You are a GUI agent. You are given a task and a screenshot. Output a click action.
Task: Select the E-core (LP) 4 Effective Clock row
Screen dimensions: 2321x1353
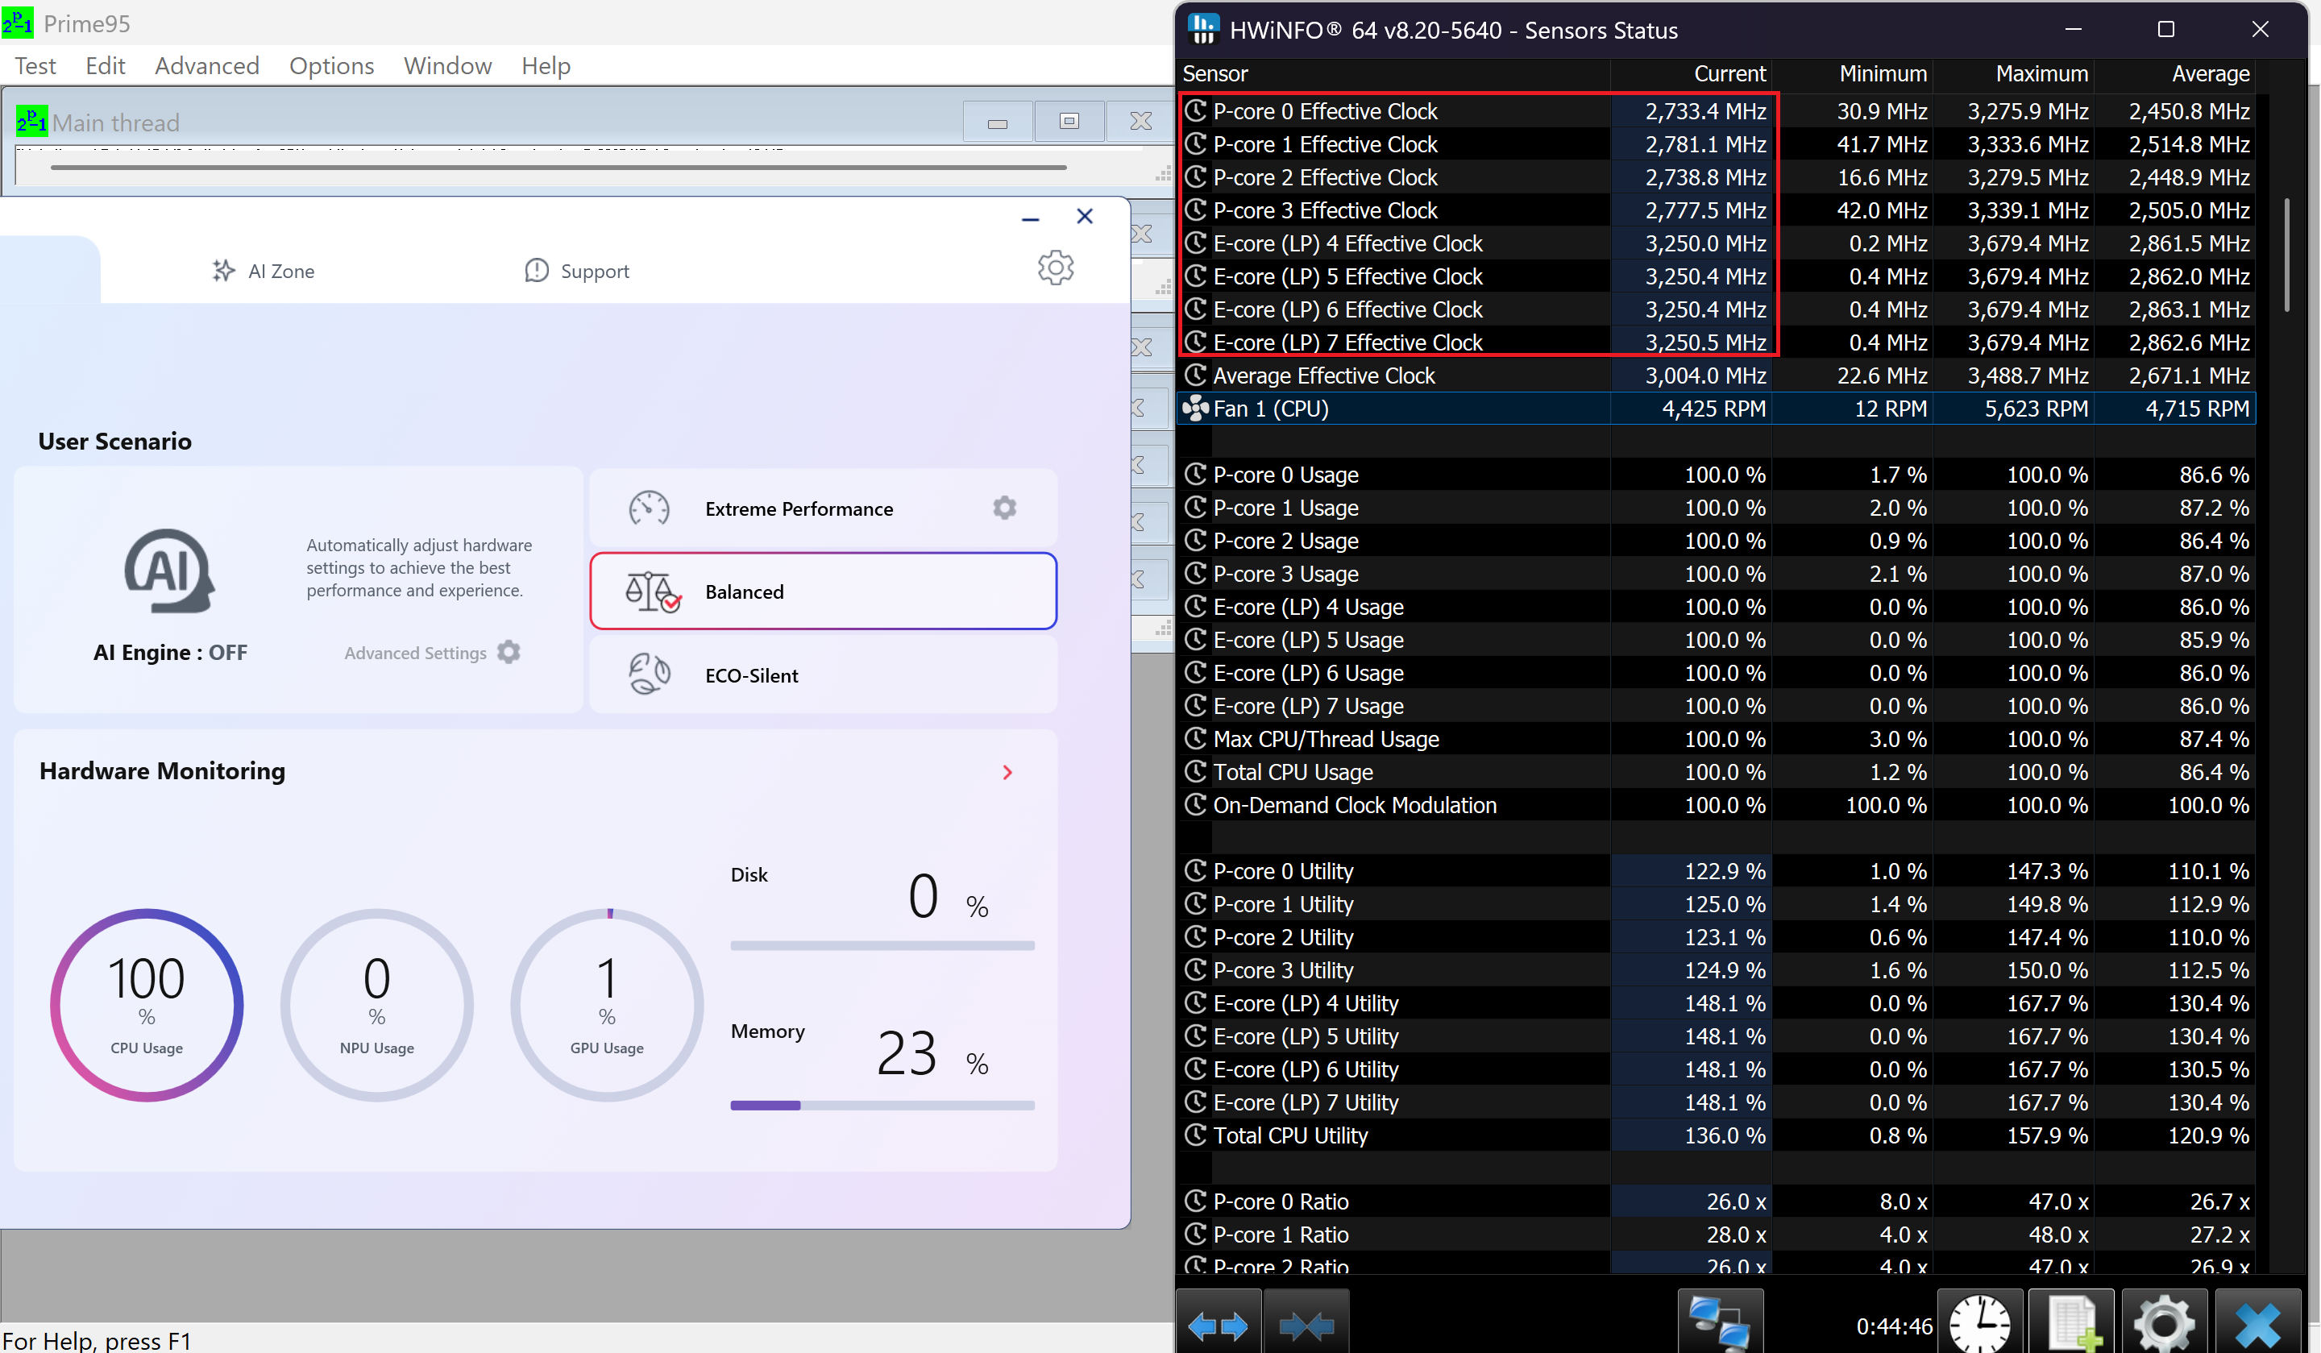pos(1717,243)
